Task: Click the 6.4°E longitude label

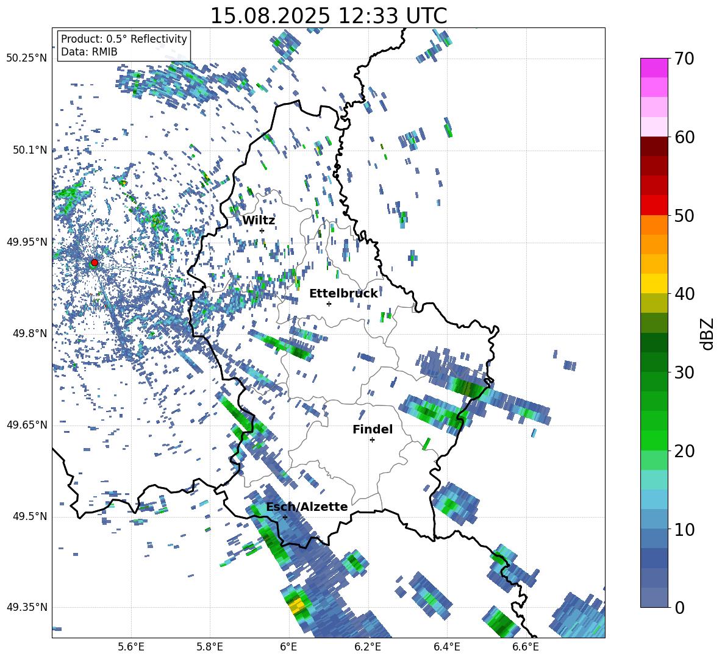Action: coord(446,647)
